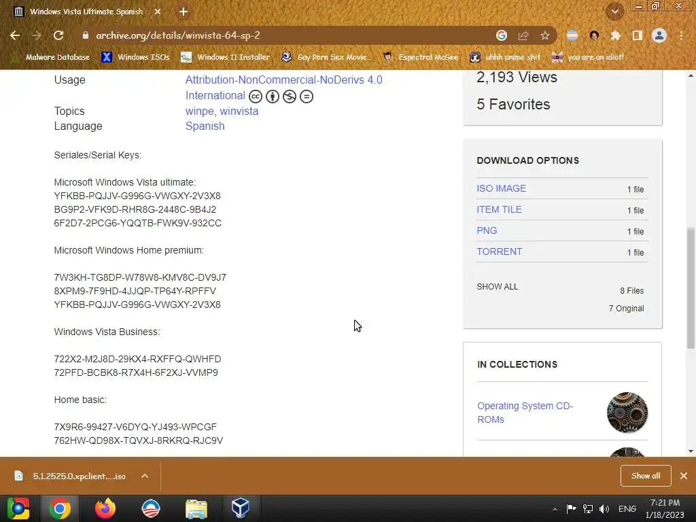Open the avatar-face extension icon

[594, 35]
